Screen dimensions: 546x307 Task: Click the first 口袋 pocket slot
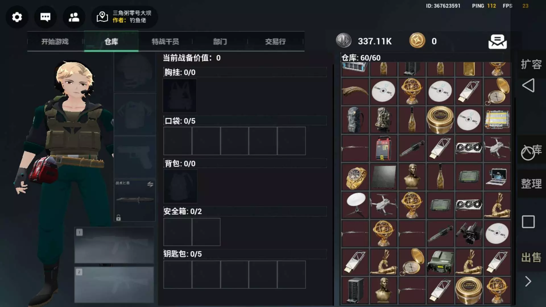point(178,141)
